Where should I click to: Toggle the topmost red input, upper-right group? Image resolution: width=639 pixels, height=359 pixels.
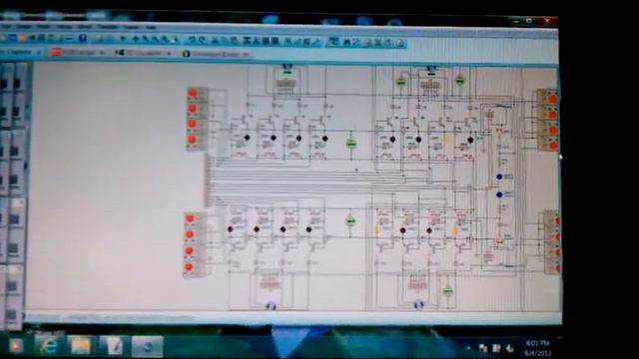[552, 100]
